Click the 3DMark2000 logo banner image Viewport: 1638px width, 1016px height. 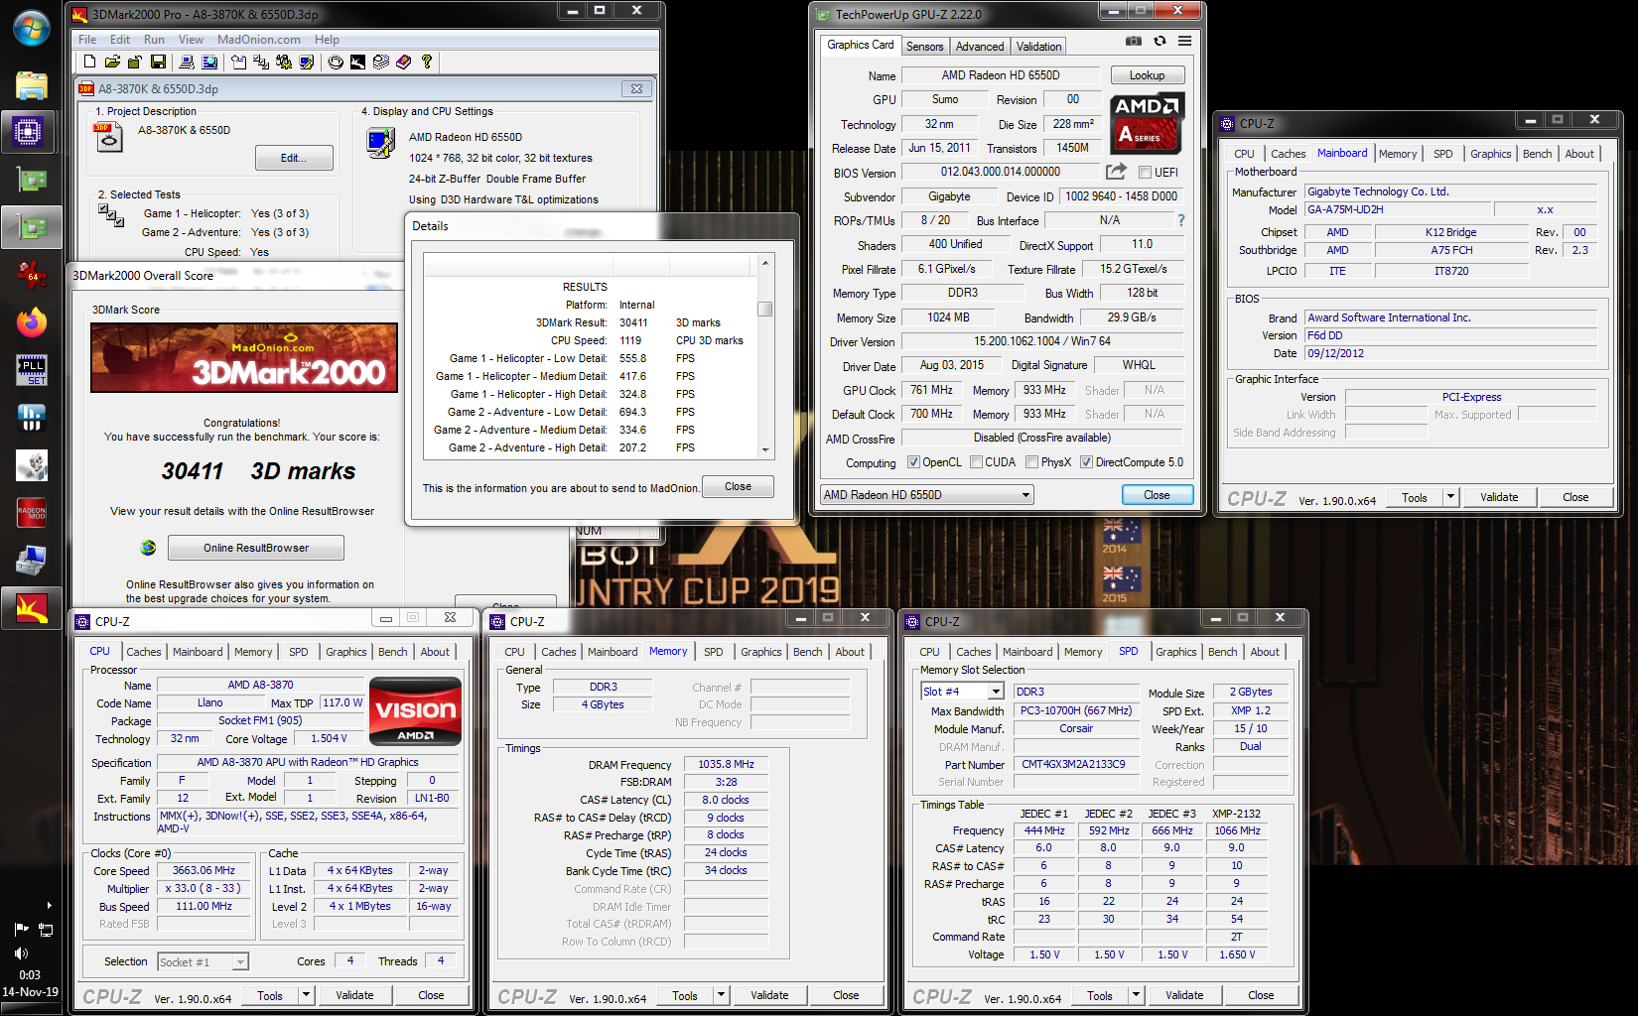click(x=244, y=358)
